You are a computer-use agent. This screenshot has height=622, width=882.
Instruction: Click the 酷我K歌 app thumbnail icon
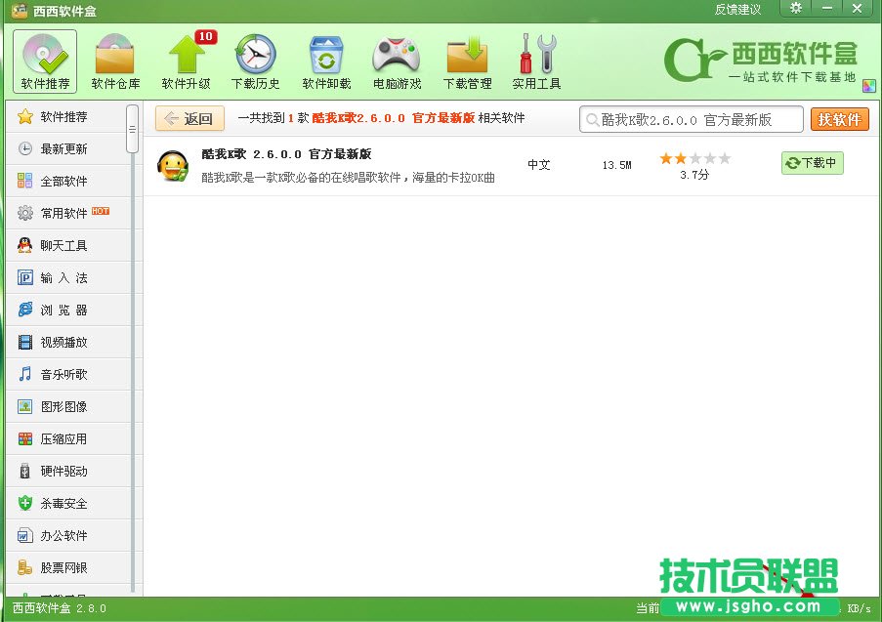[x=173, y=165]
